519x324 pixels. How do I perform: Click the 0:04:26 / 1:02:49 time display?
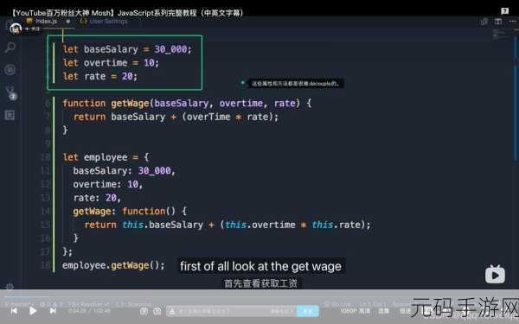click(89, 311)
